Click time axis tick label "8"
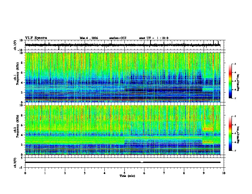This screenshot has width=252, height=194. pyautogui.click(x=184, y=173)
